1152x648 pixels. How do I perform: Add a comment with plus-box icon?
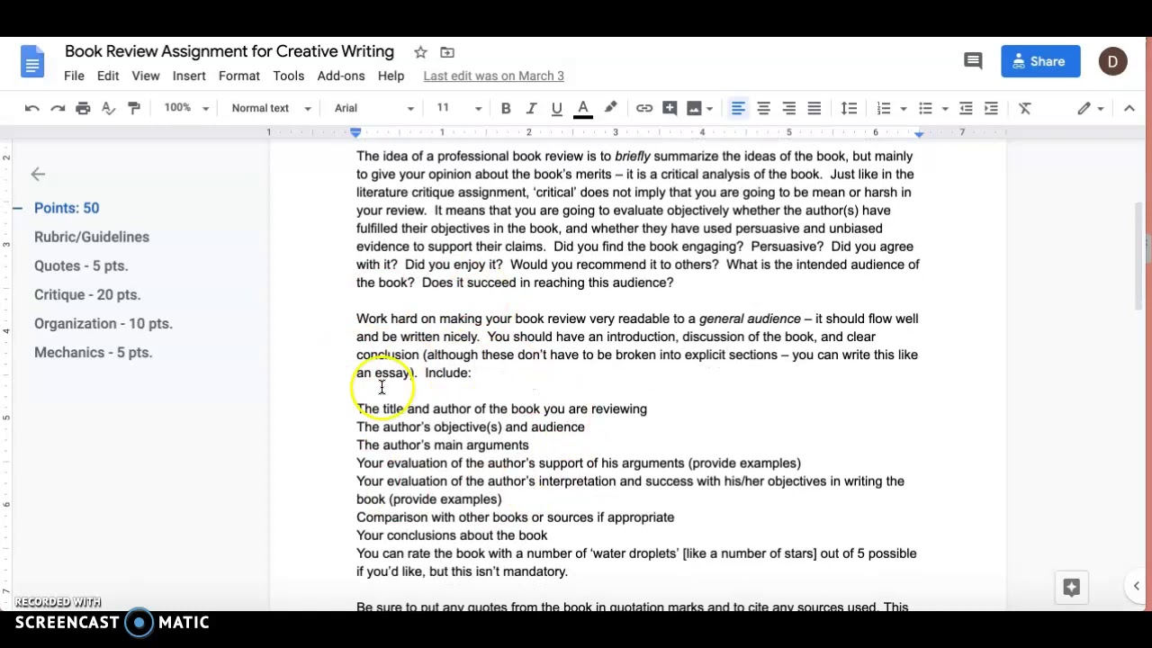(670, 108)
